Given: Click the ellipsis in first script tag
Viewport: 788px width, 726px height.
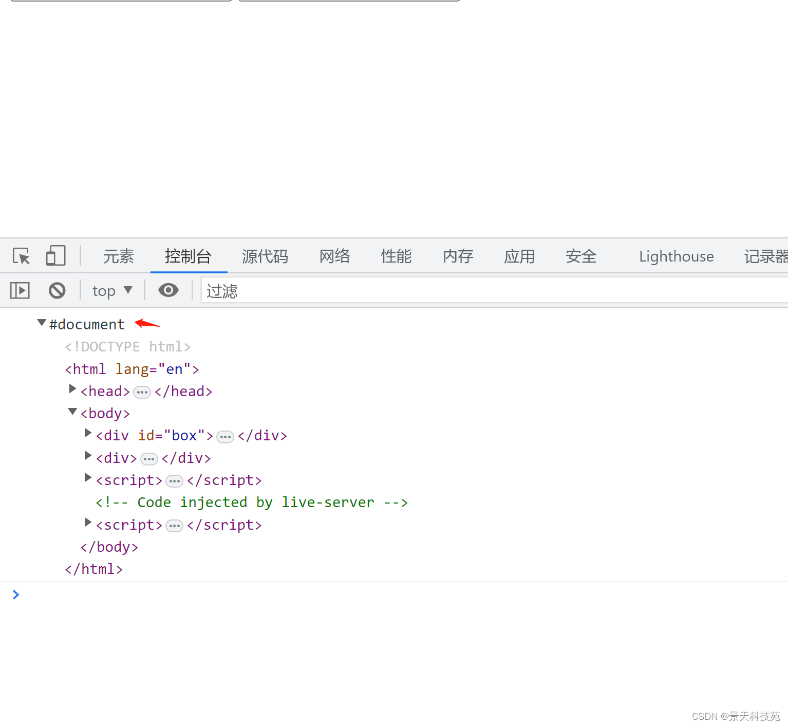Looking at the screenshot, I should [175, 481].
